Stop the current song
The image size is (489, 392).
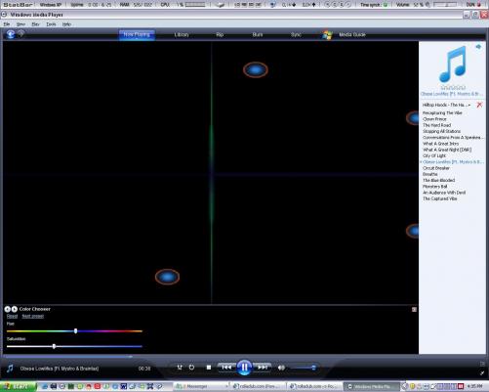(209, 368)
